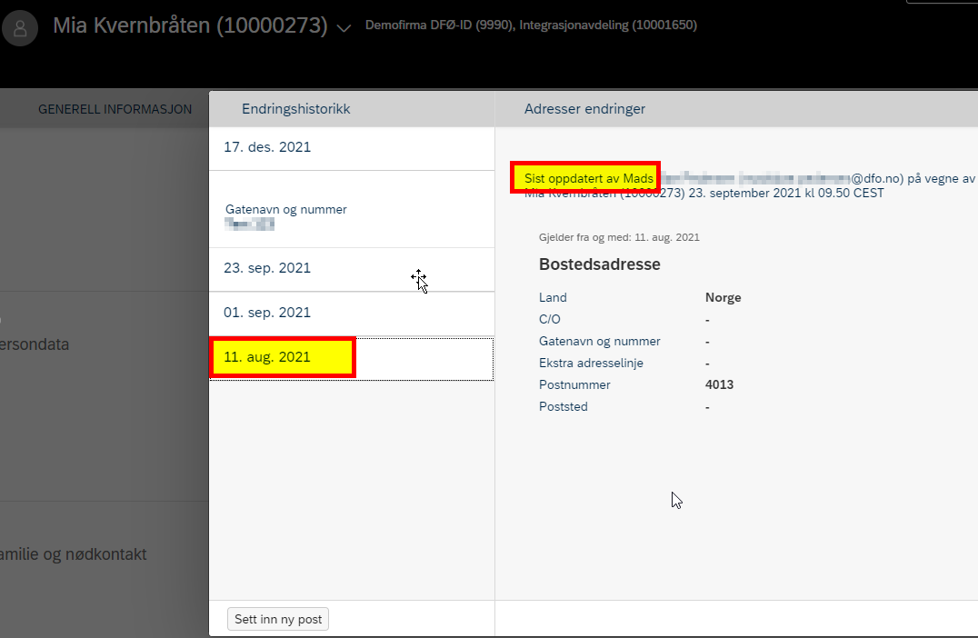Click the user avatar icon

tap(20, 28)
